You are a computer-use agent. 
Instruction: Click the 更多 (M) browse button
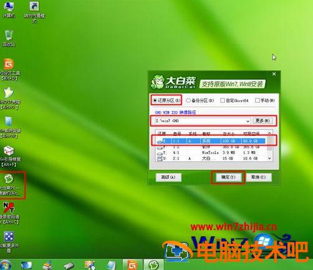pyautogui.click(x=262, y=121)
